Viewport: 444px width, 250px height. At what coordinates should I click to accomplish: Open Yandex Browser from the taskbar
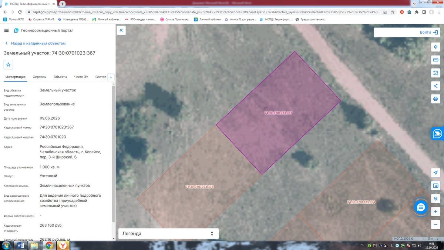point(63,245)
